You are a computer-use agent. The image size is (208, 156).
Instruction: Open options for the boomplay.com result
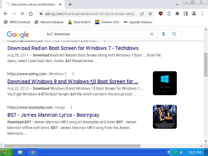[71, 107]
